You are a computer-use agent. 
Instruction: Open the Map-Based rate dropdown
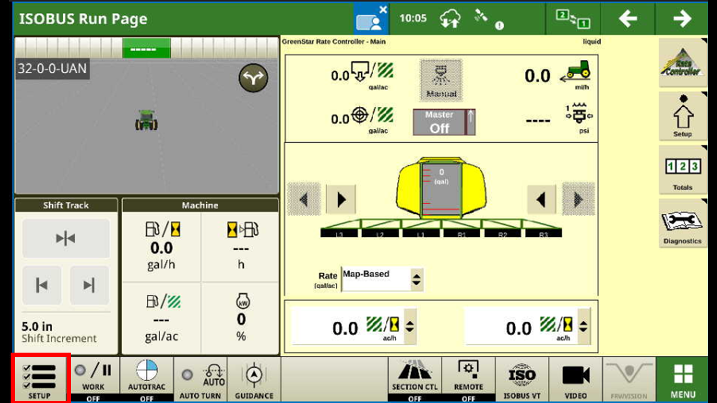pyautogui.click(x=383, y=279)
